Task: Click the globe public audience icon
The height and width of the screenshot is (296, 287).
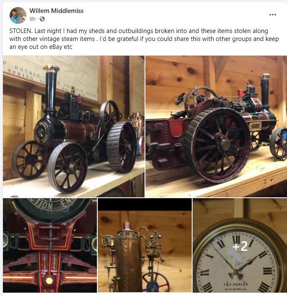Action: point(42,19)
